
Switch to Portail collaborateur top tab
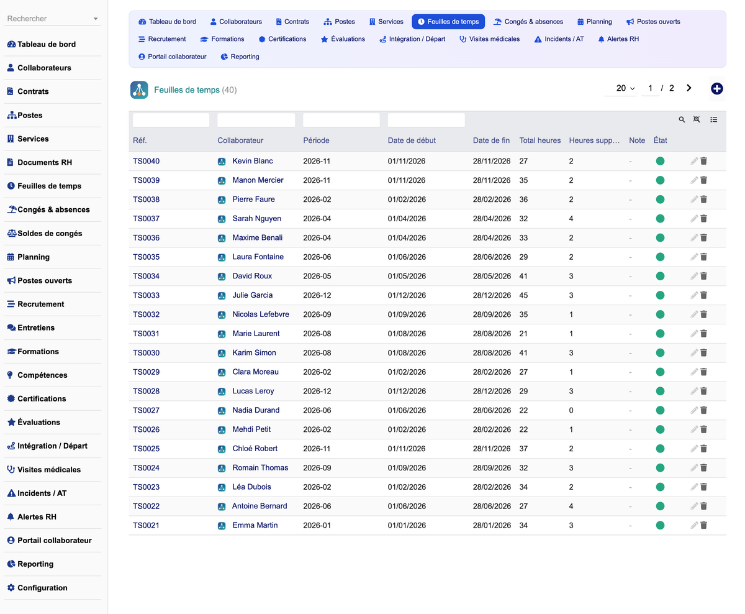pyautogui.click(x=172, y=56)
